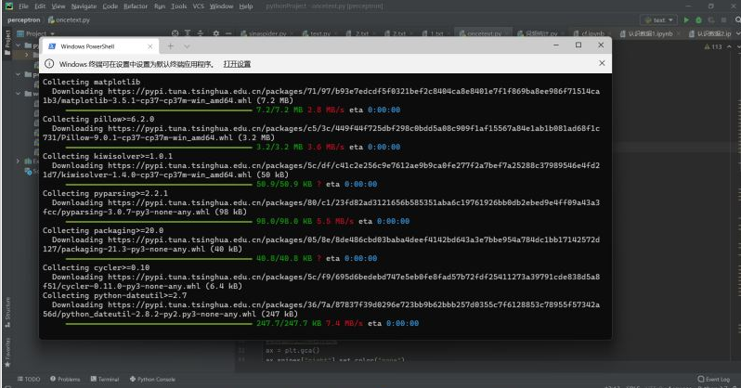The height and width of the screenshot is (388, 741).
Task: Open the TODO tool window
Action: click(x=29, y=379)
